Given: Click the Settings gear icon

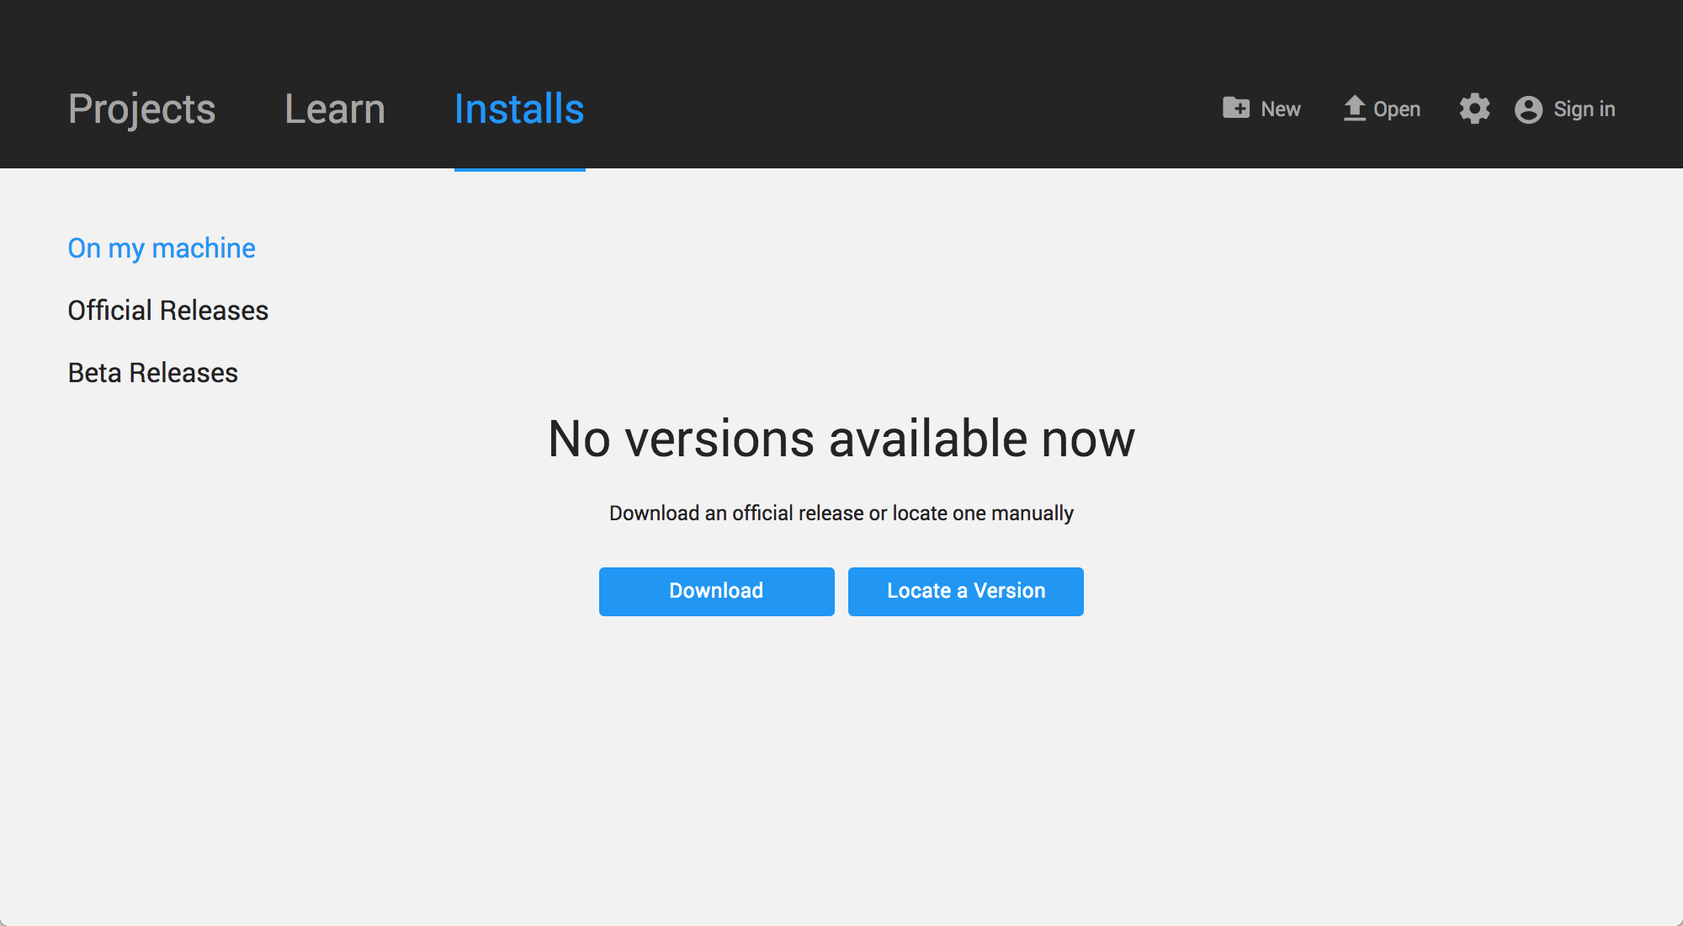Looking at the screenshot, I should (1474, 109).
